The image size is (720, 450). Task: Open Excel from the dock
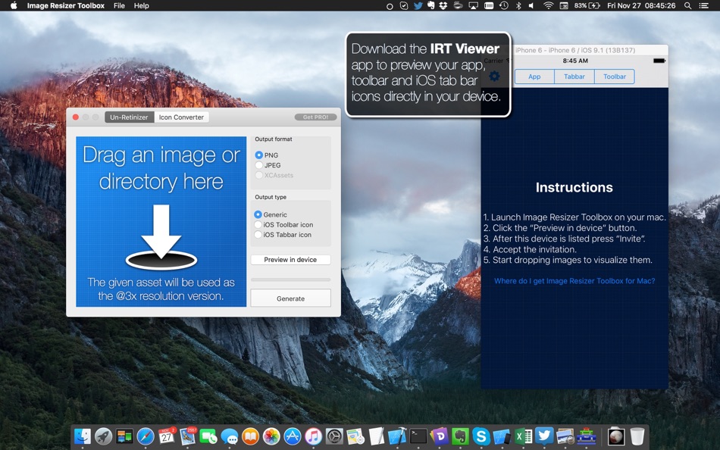(x=523, y=436)
